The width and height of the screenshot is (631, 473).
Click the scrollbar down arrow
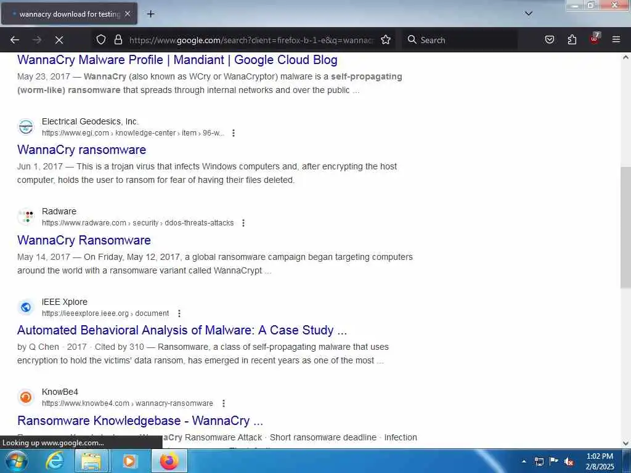pos(625,443)
